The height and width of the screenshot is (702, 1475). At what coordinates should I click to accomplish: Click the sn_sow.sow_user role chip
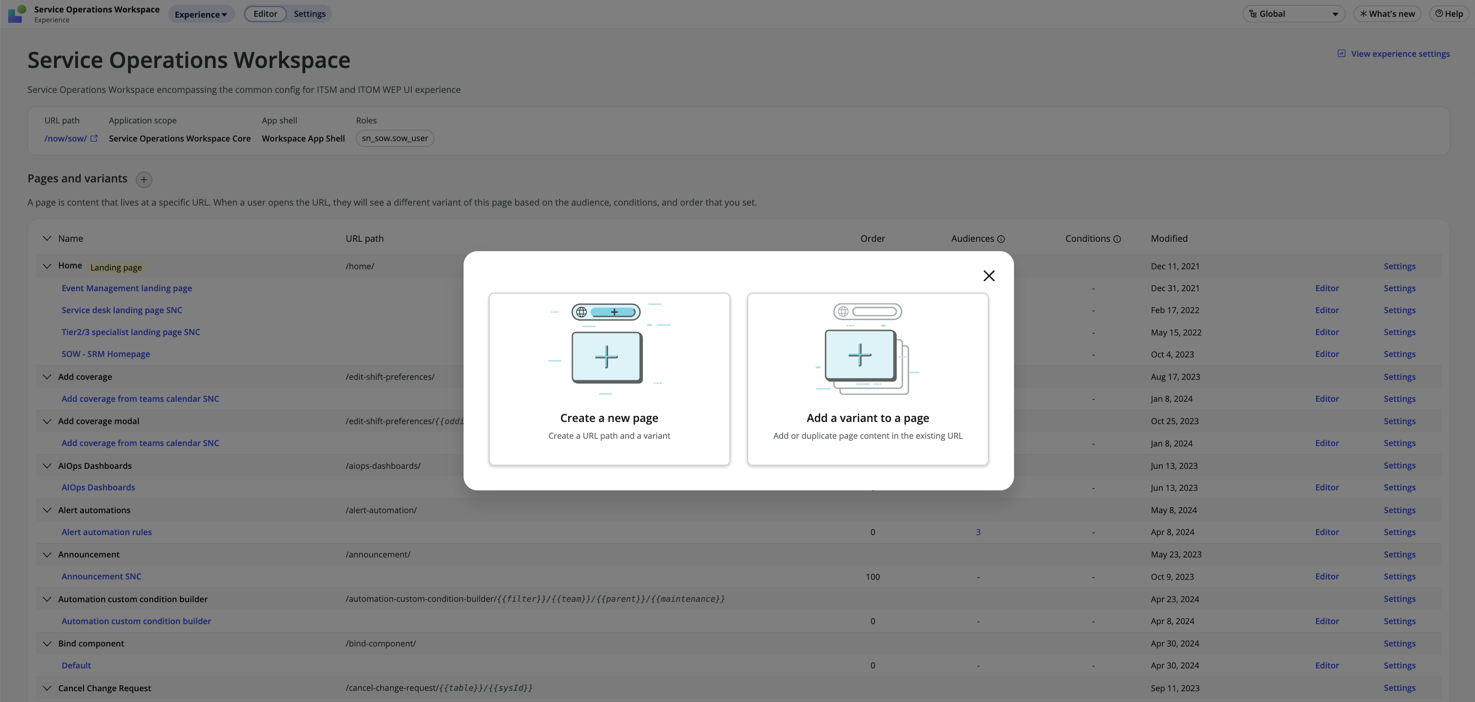click(x=394, y=138)
